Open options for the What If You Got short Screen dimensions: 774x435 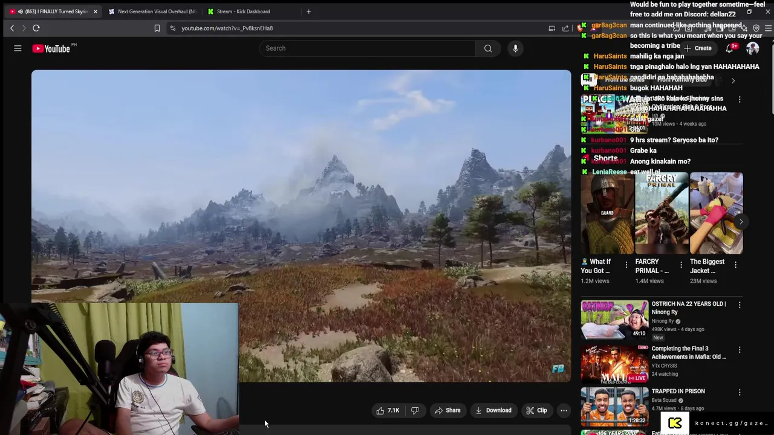coord(626,265)
